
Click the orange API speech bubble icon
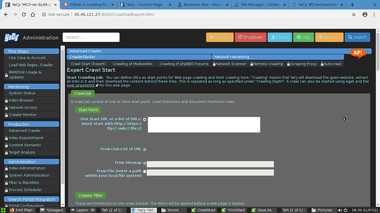coord(358,53)
